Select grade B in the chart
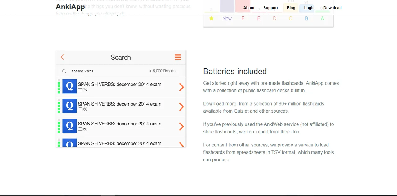397x196 pixels. point(306,18)
